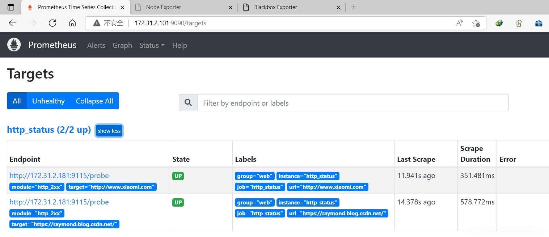Toggle Collapse All target groups
Viewport: 549px width, 237px height.
pos(94,101)
